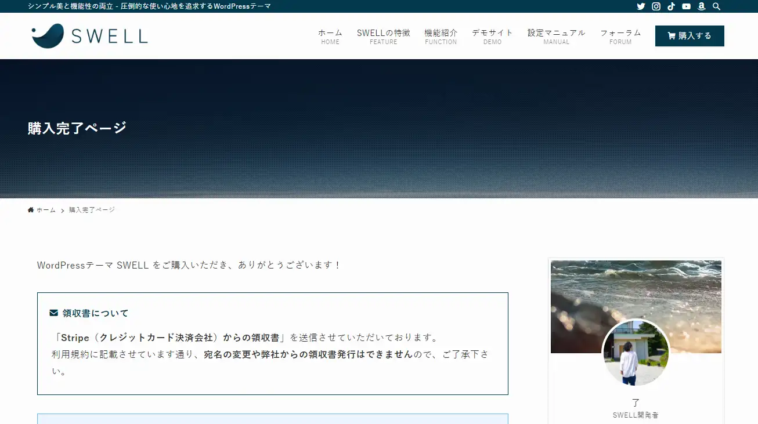Click the ホーム breadcrumb link

click(46, 210)
